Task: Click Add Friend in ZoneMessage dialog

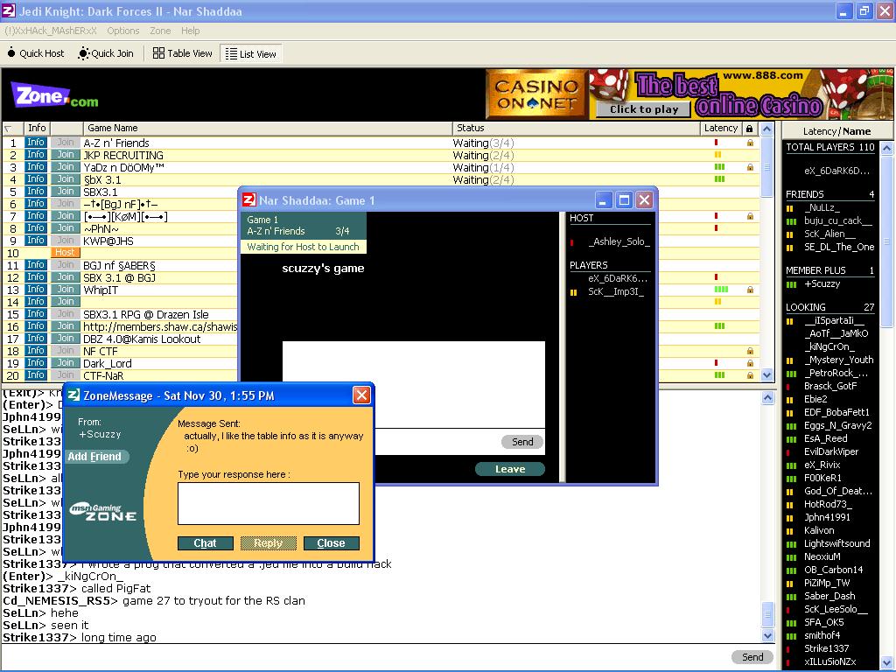Action: (94, 457)
